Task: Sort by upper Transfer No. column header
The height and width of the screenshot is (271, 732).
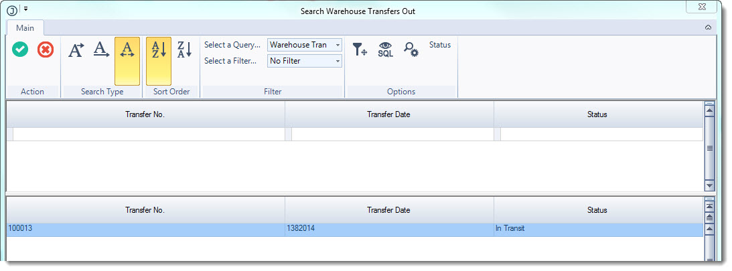Action: point(145,114)
